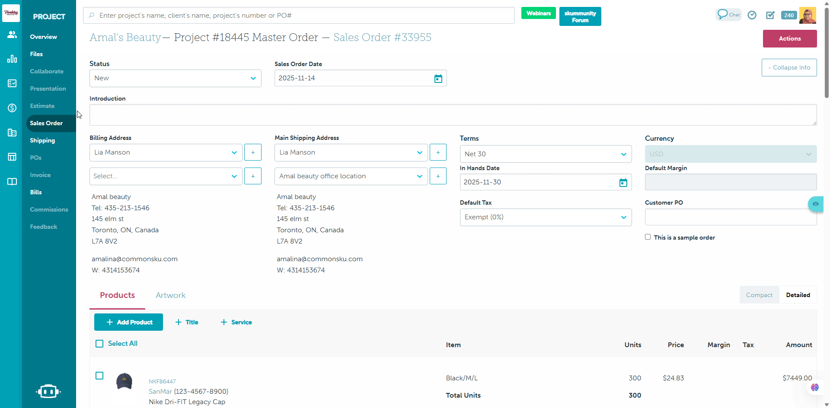830x408 pixels.
Task: Click the plus icon beside Billing Address contact
Action: (253, 152)
